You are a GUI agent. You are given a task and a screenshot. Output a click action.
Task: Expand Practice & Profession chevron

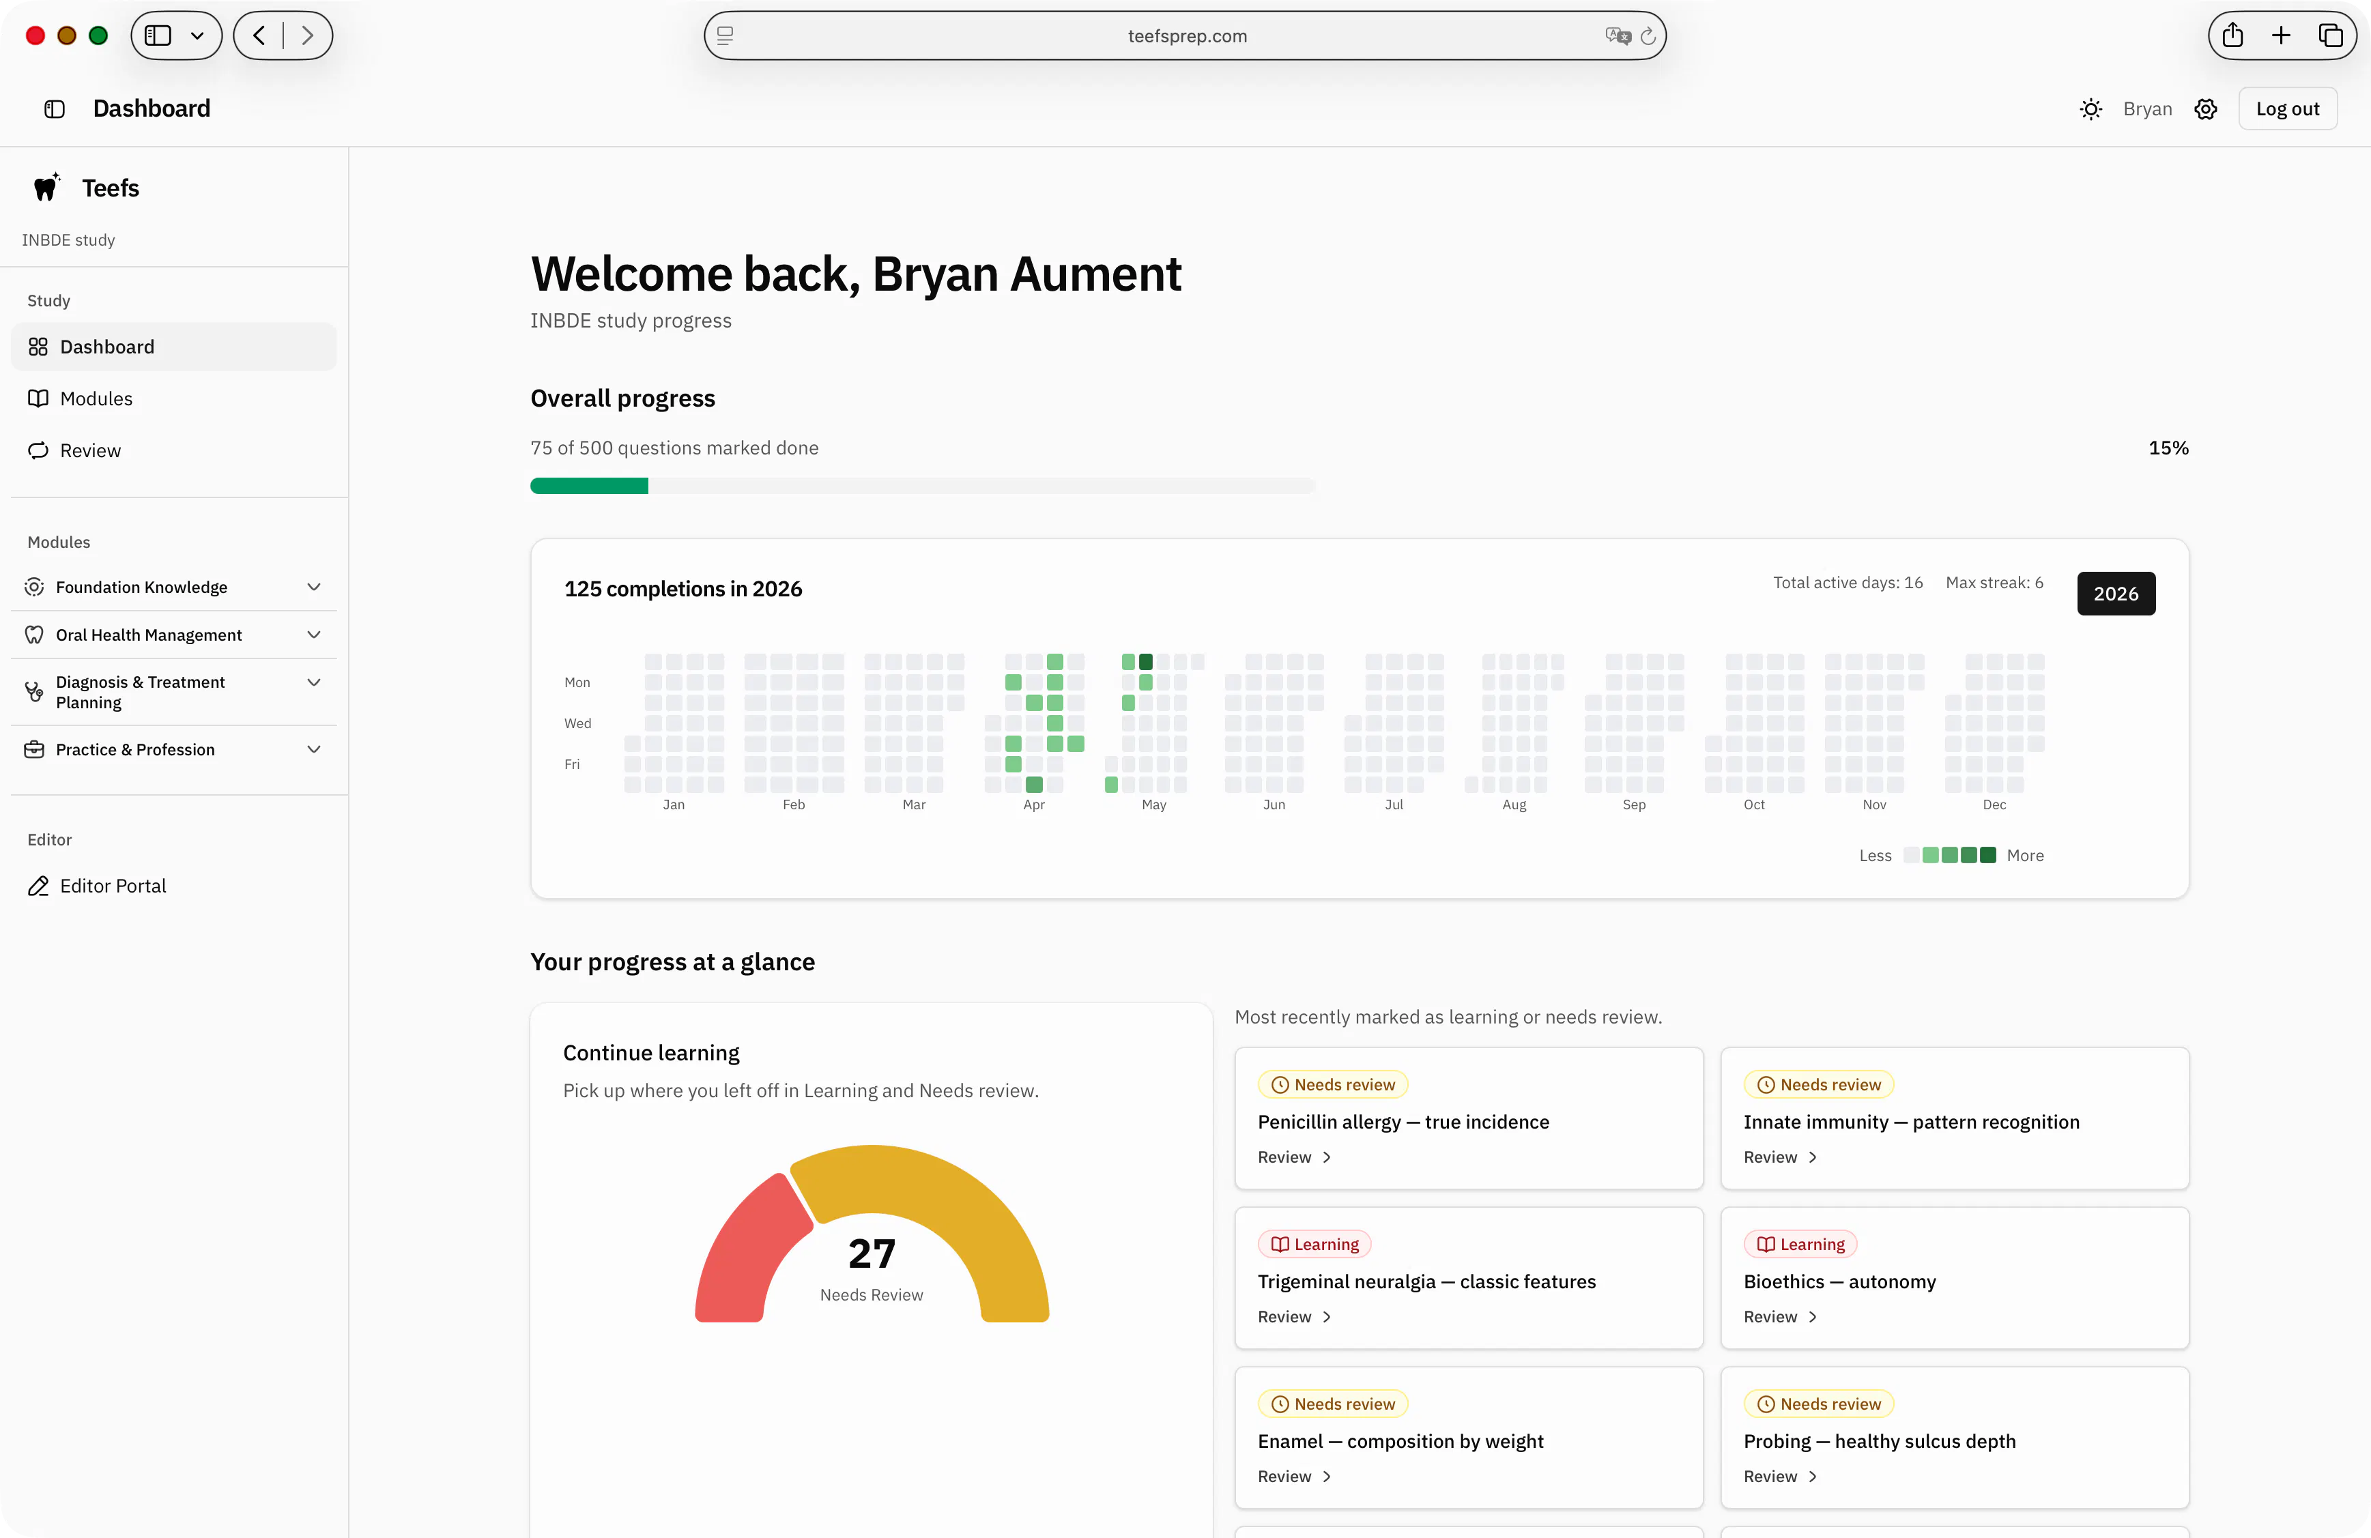pos(314,749)
